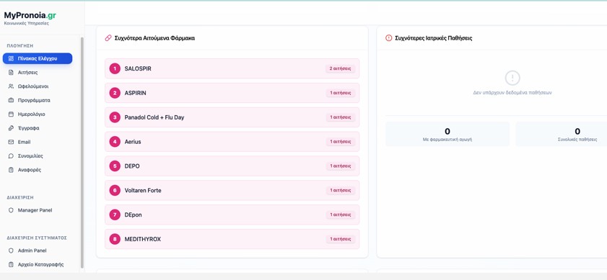Click the Panadol Cold + Flu Day row
This screenshot has width=607, height=280.
[232, 117]
